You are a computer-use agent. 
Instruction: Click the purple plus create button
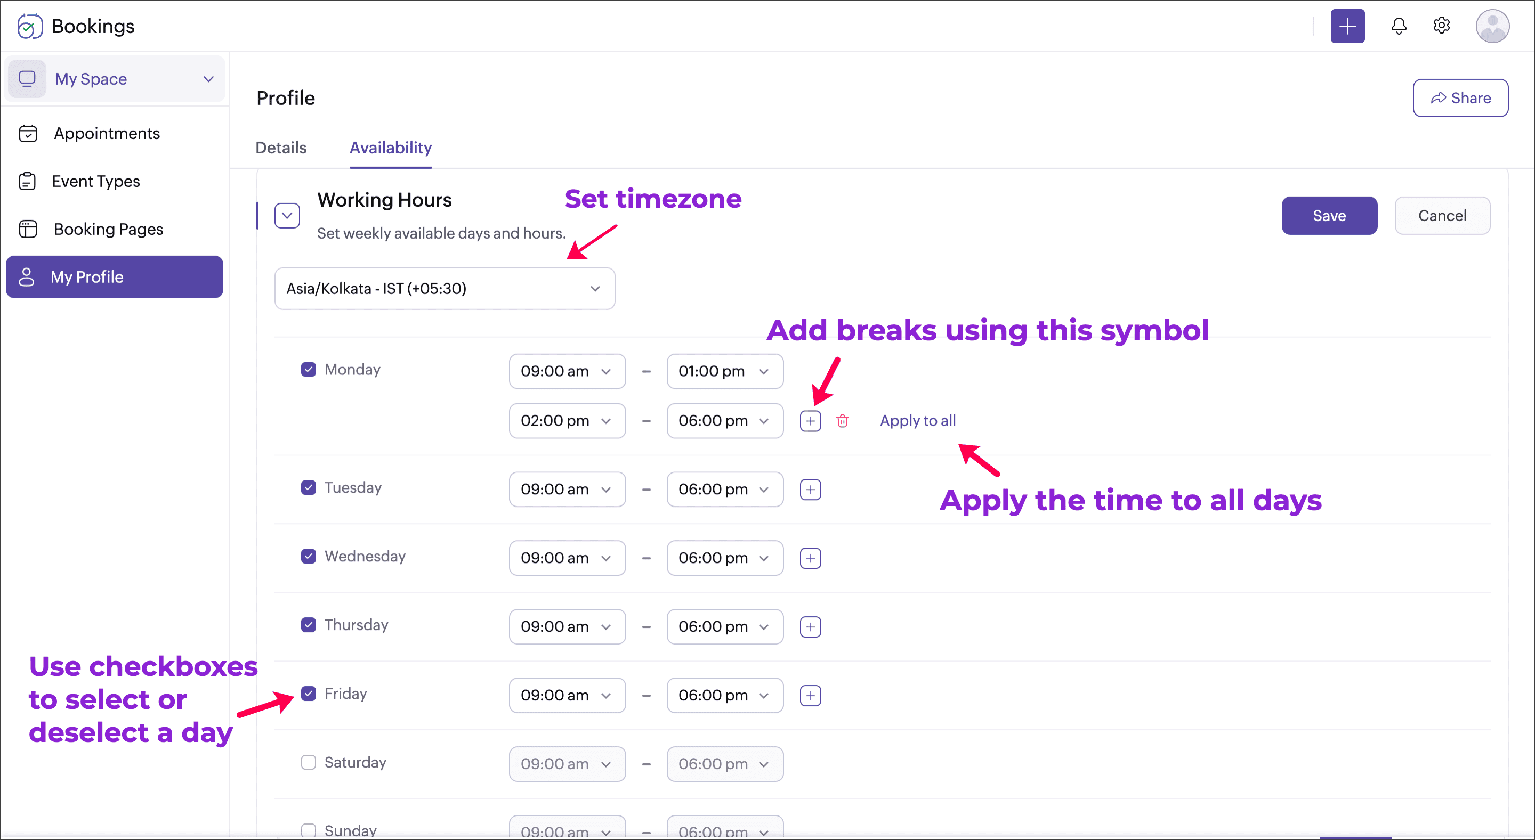click(1347, 26)
